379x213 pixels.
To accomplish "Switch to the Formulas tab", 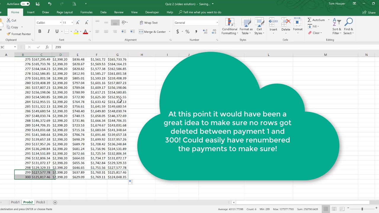I will pyautogui.click(x=86, y=12).
